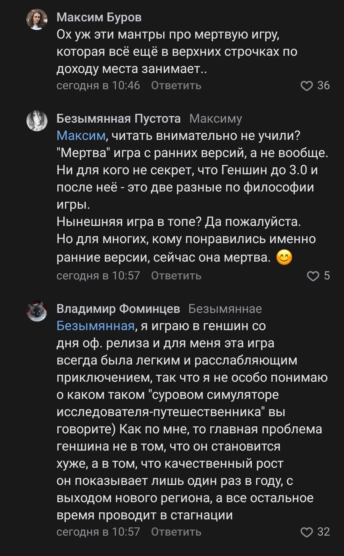The image size is (344, 556).
Task: Open Максим Буров's profile avatar
Action: (37, 19)
